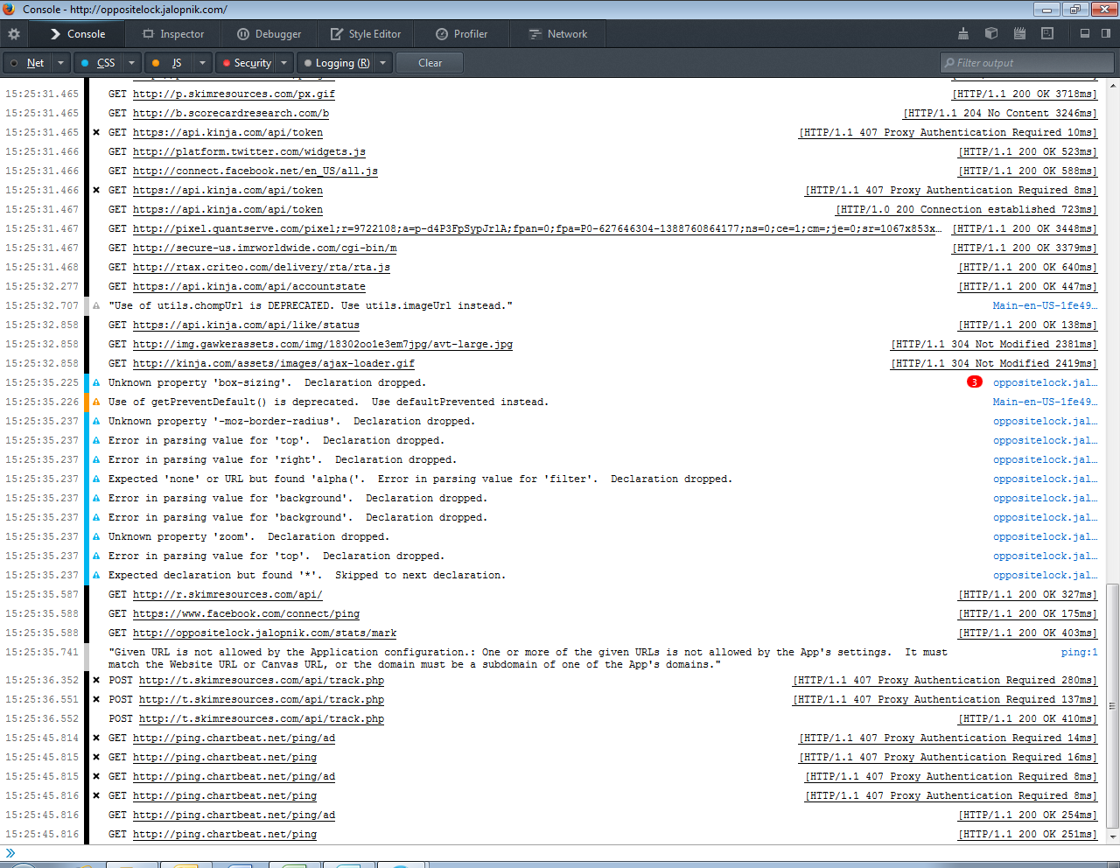Switch to the Console tab
The image size is (1120, 868).
(x=77, y=34)
